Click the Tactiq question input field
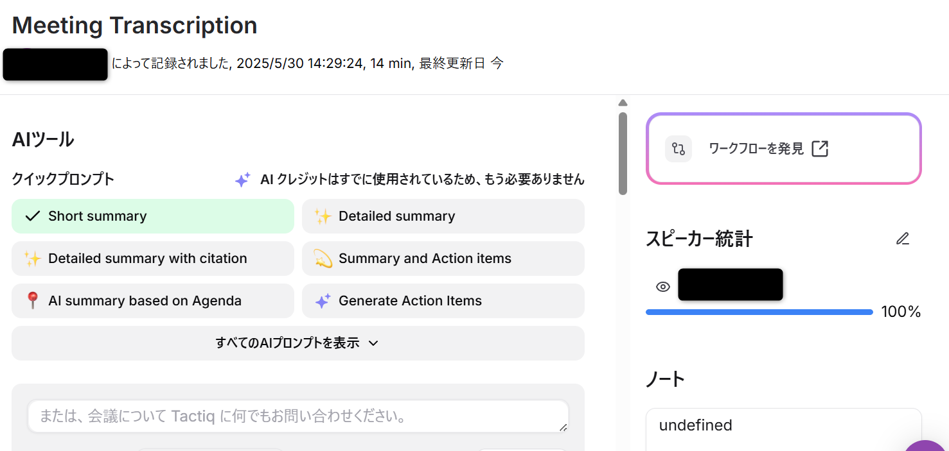949x451 pixels. 297,416
